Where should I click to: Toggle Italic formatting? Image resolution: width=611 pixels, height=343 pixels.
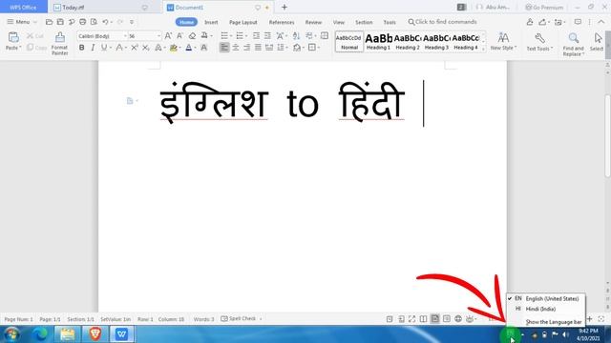tap(93, 48)
